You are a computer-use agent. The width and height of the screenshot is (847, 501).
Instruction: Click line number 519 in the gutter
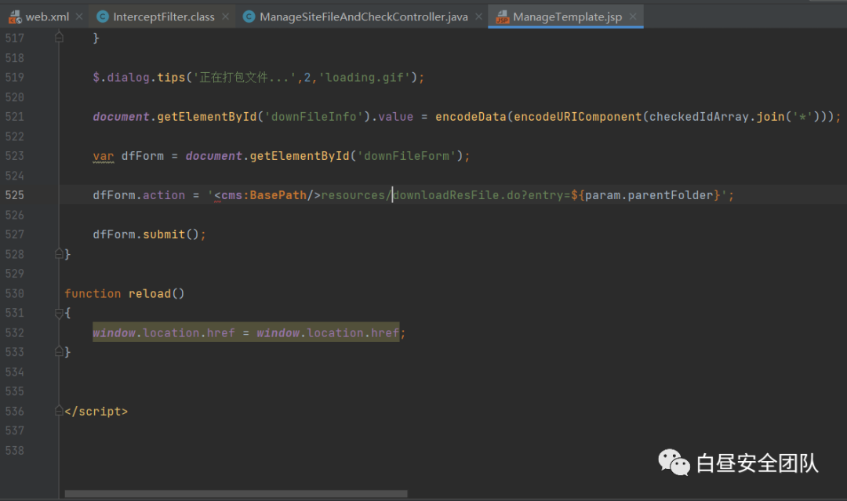tap(15, 77)
